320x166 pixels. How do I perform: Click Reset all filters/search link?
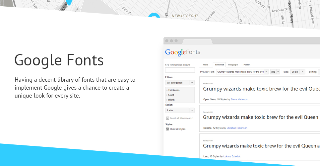click(181, 118)
